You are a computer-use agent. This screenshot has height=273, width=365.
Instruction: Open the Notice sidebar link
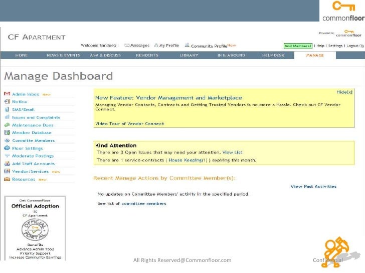pos(20,101)
